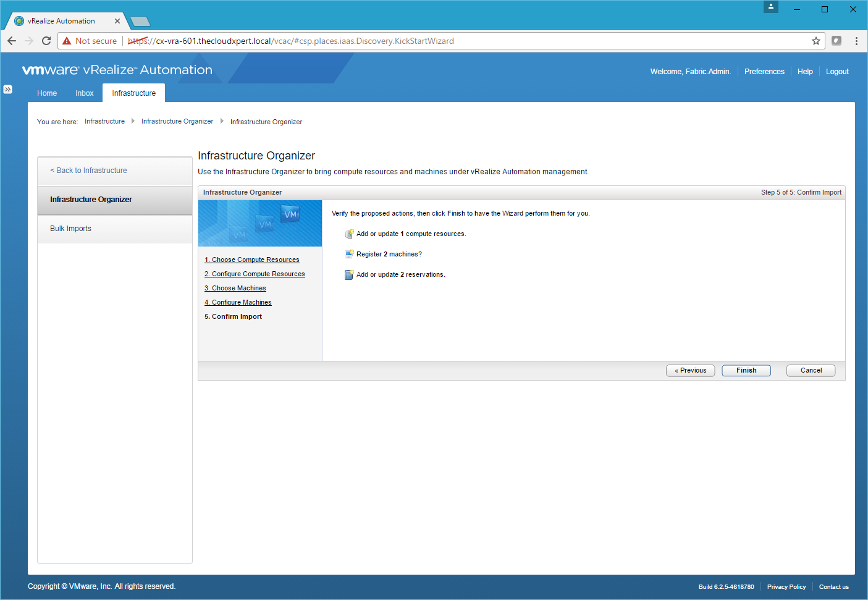868x600 pixels.
Task: Click the address bar URL field
Action: tap(432, 41)
